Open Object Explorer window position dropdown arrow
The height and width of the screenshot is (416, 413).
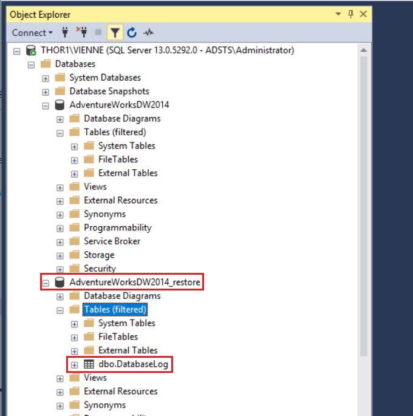[x=338, y=14]
